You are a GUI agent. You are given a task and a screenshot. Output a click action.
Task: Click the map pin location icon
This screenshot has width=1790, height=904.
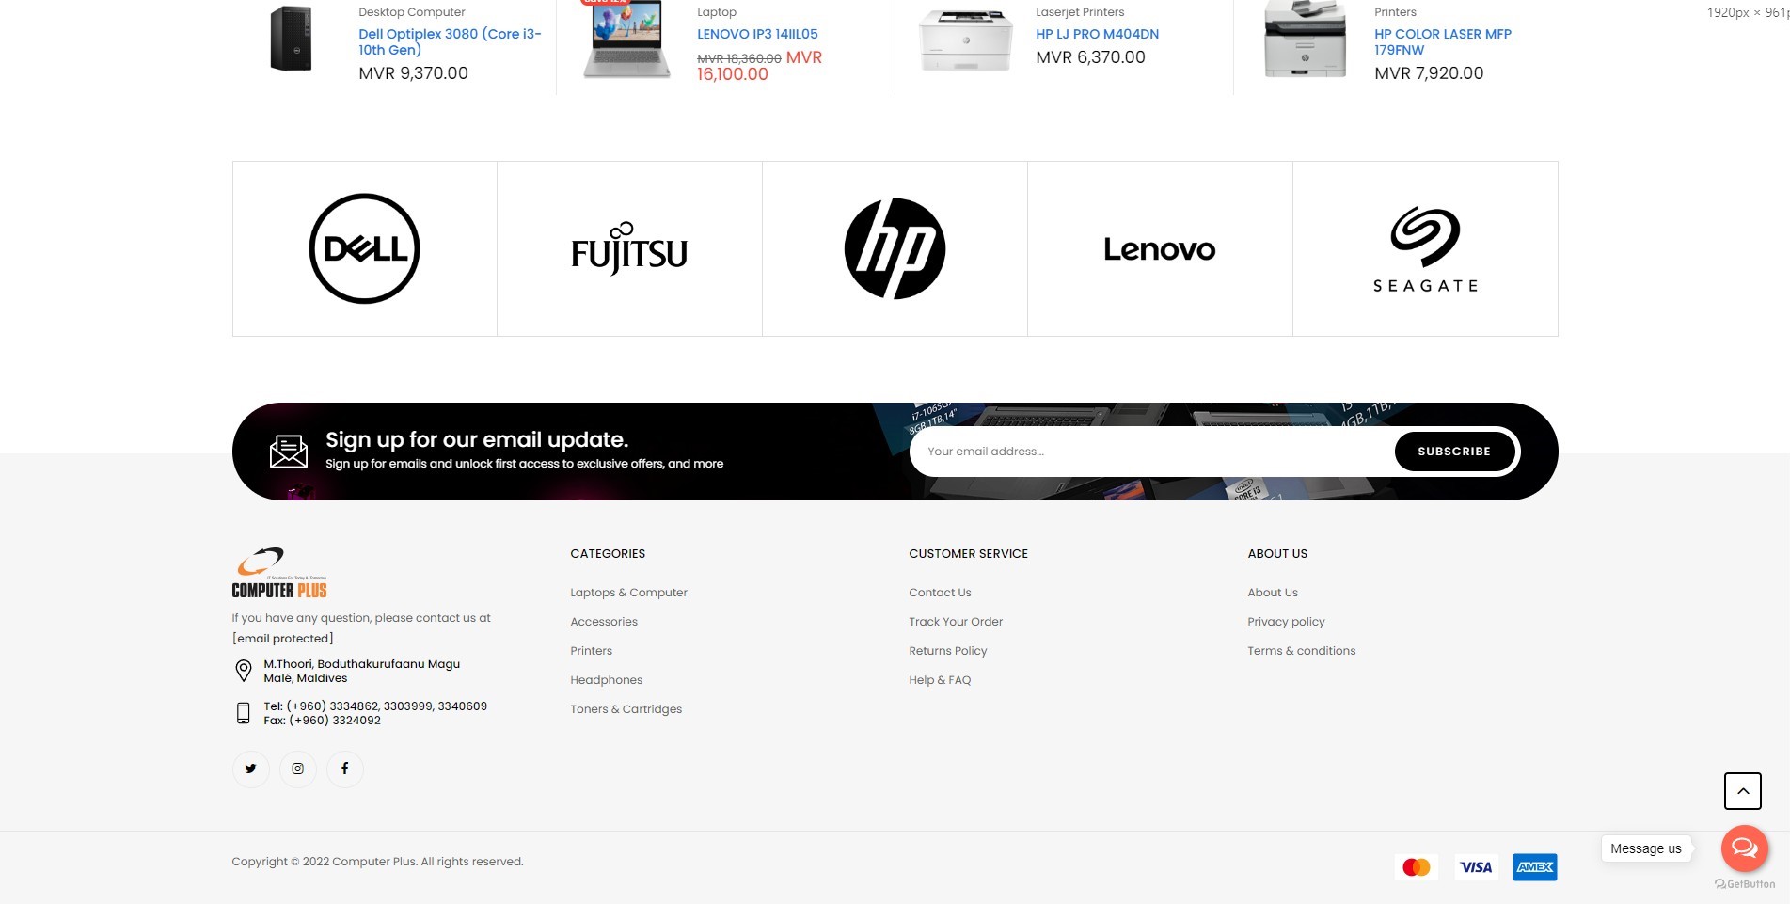coord(243,671)
